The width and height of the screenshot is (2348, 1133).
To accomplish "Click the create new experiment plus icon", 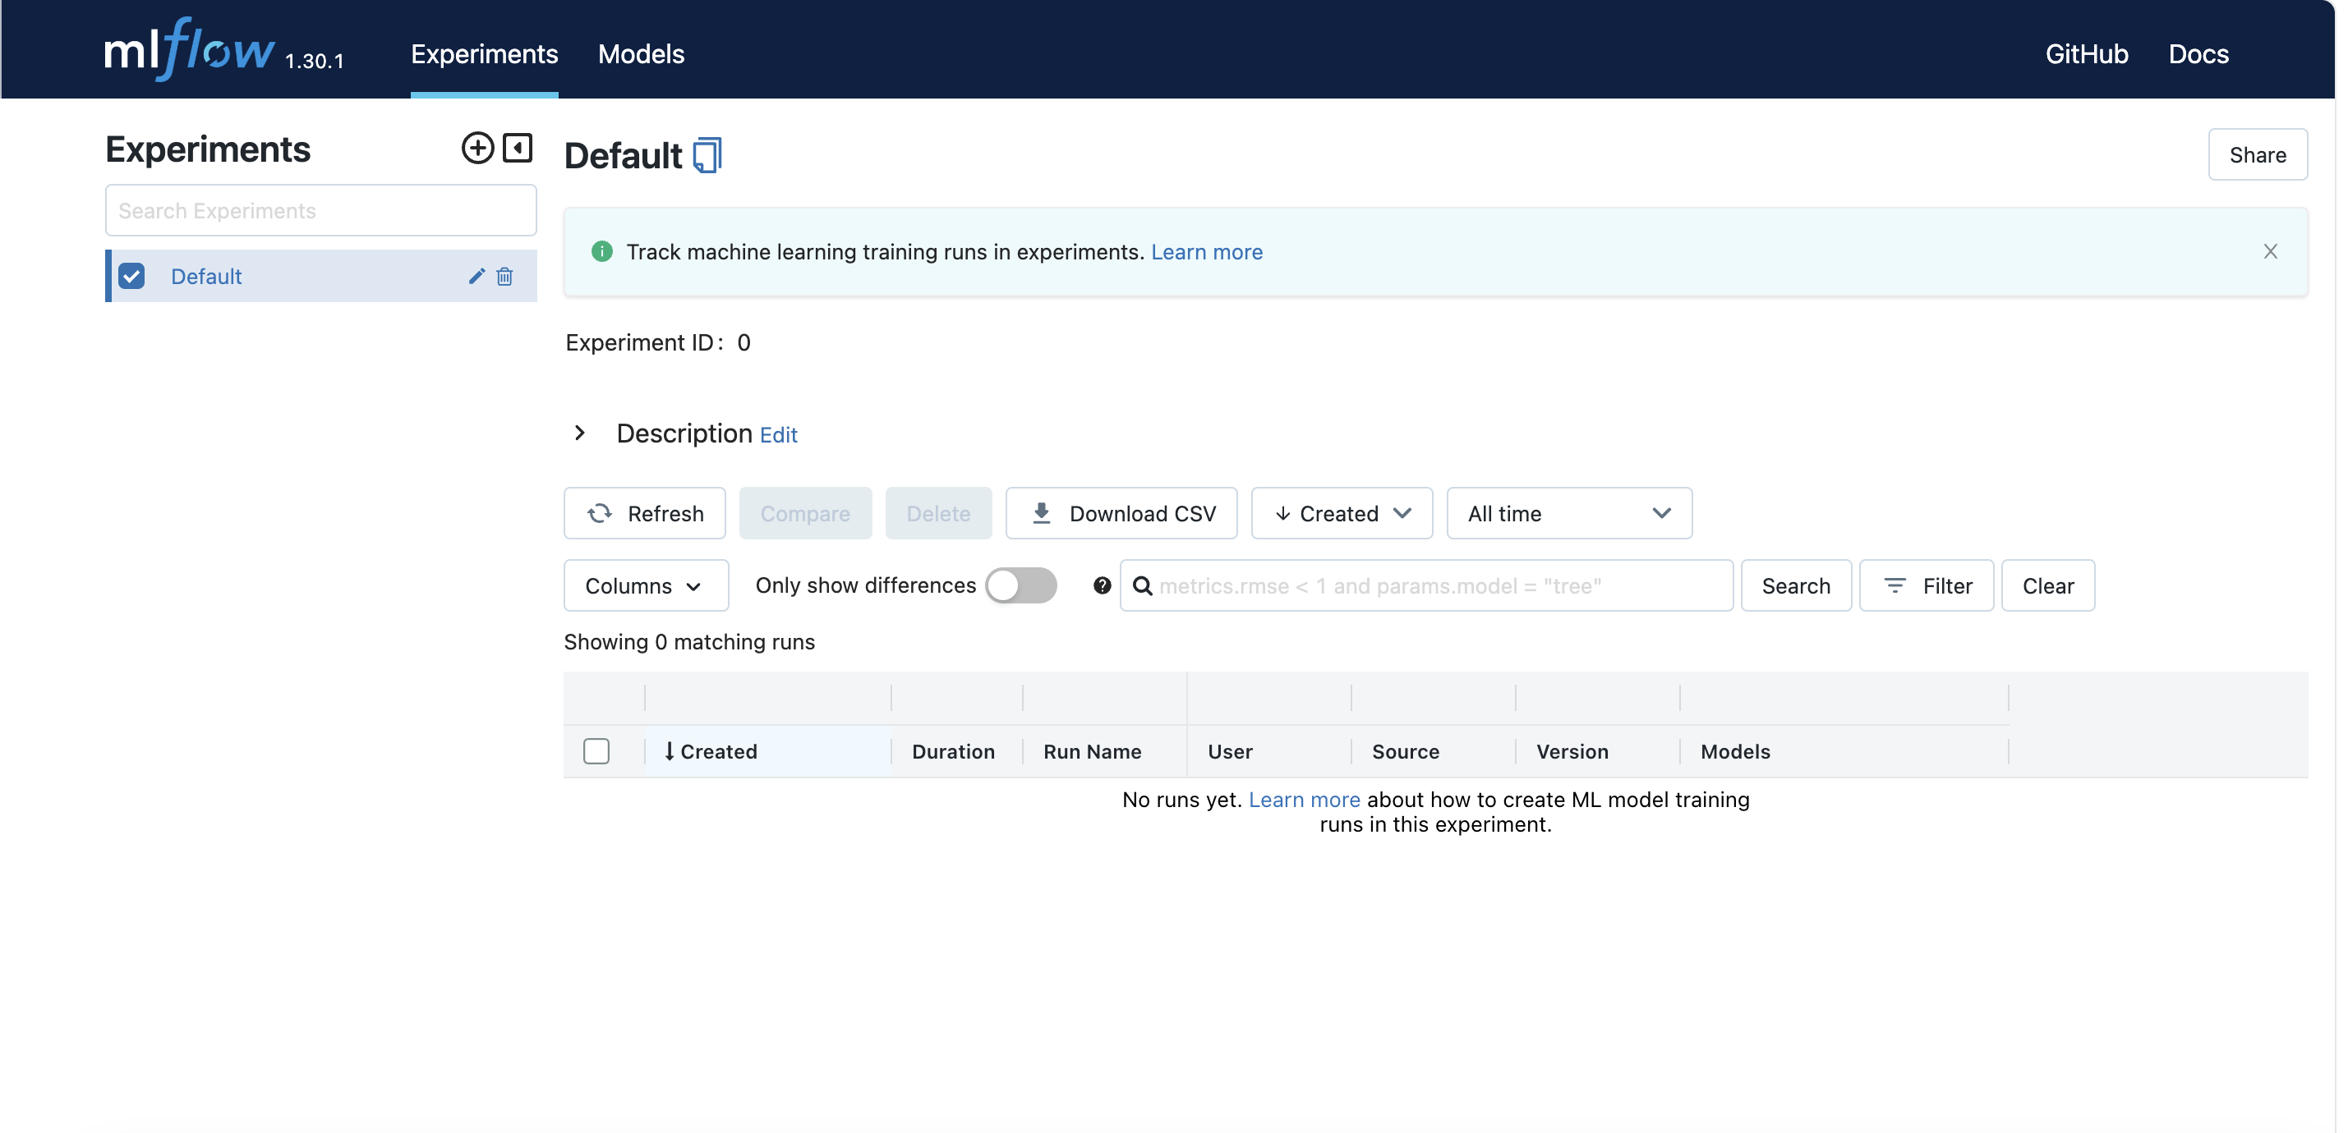I will click(x=477, y=148).
